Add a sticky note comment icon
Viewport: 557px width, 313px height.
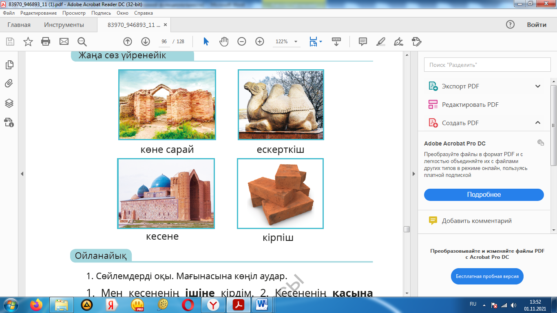(x=362, y=42)
